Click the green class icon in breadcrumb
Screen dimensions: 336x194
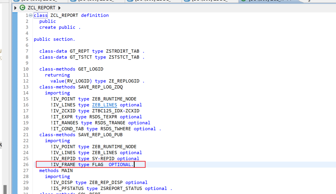click(x=22, y=8)
